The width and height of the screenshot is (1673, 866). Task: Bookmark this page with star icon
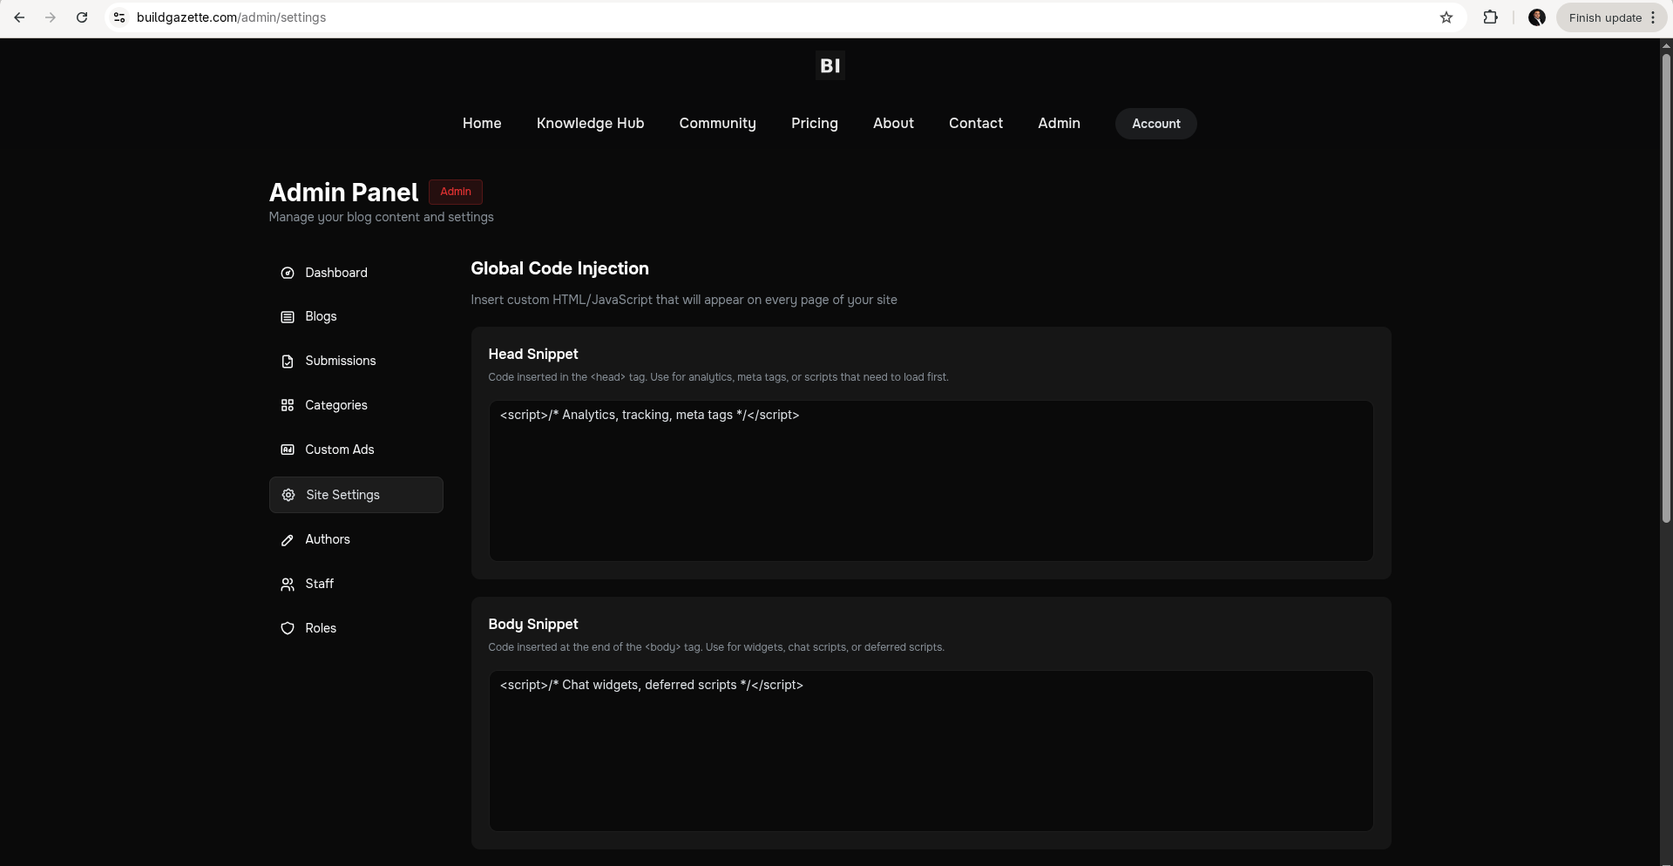tap(1446, 17)
